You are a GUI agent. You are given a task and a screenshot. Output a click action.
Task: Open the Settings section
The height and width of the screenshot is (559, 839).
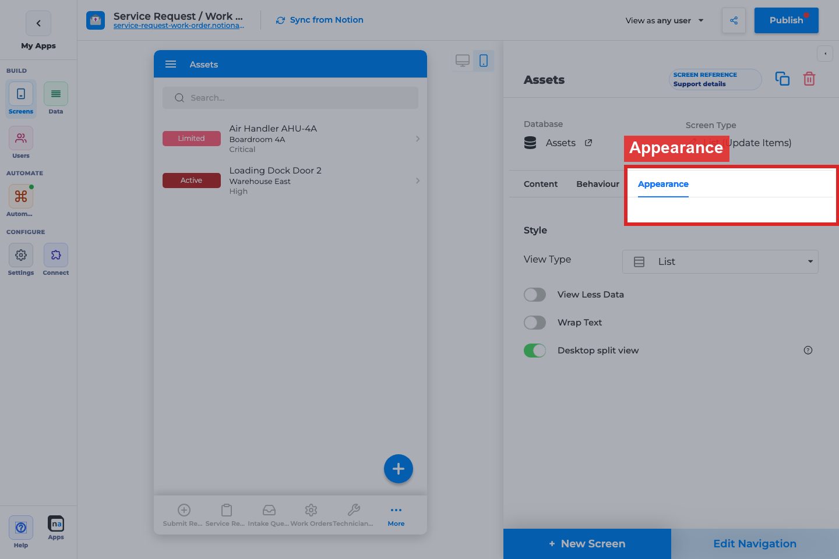[x=21, y=260]
